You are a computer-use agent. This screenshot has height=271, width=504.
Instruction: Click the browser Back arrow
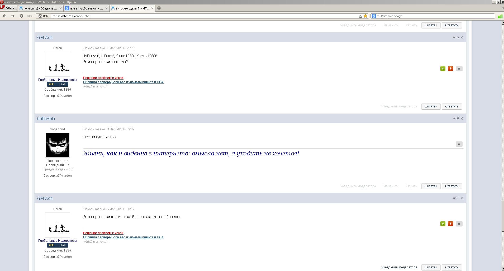pos(4,16)
